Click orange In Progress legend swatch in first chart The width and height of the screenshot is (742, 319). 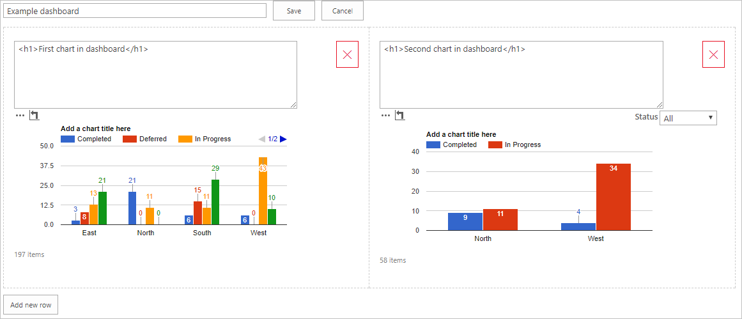tap(185, 139)
